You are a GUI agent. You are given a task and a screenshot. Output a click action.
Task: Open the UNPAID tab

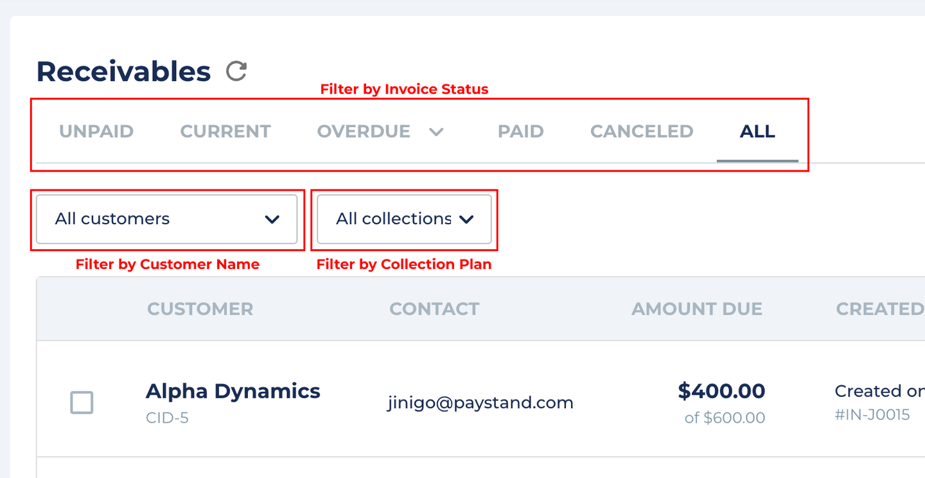click(x=96, y=132)
